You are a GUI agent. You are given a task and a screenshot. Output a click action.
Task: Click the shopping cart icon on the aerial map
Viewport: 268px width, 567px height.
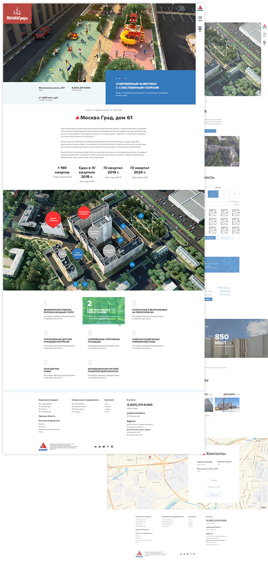[123, 226]
